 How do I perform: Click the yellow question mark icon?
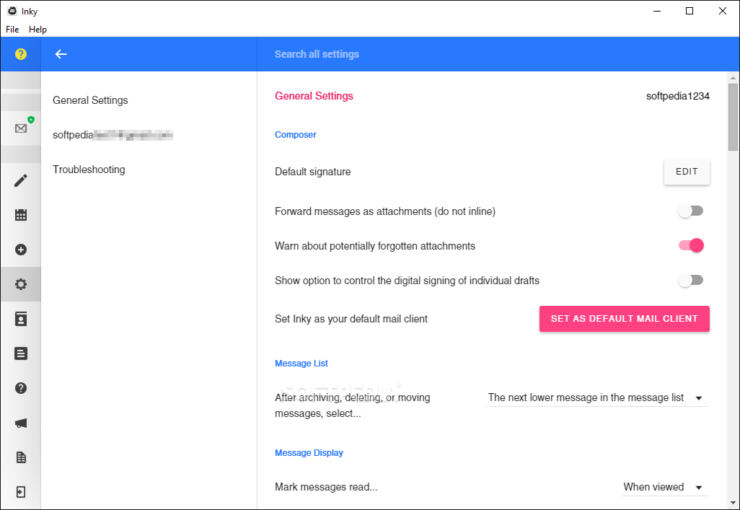point(21,54)
